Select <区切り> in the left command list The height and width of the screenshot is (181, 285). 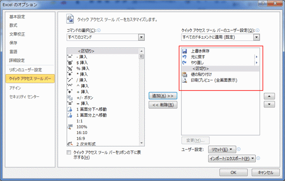tap(103, 51)
